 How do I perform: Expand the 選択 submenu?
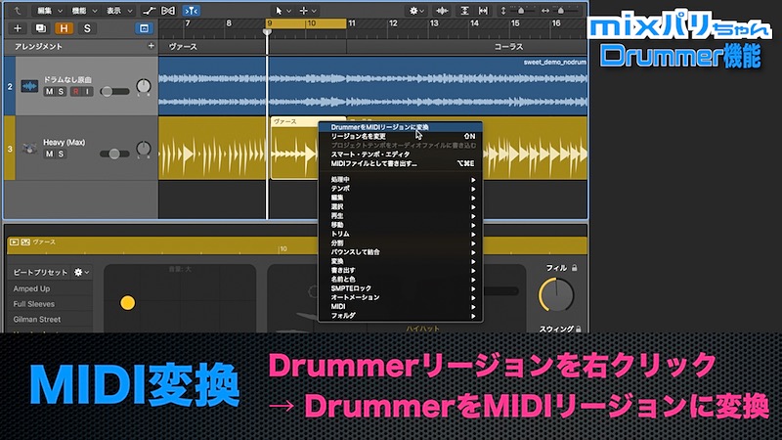400,206
